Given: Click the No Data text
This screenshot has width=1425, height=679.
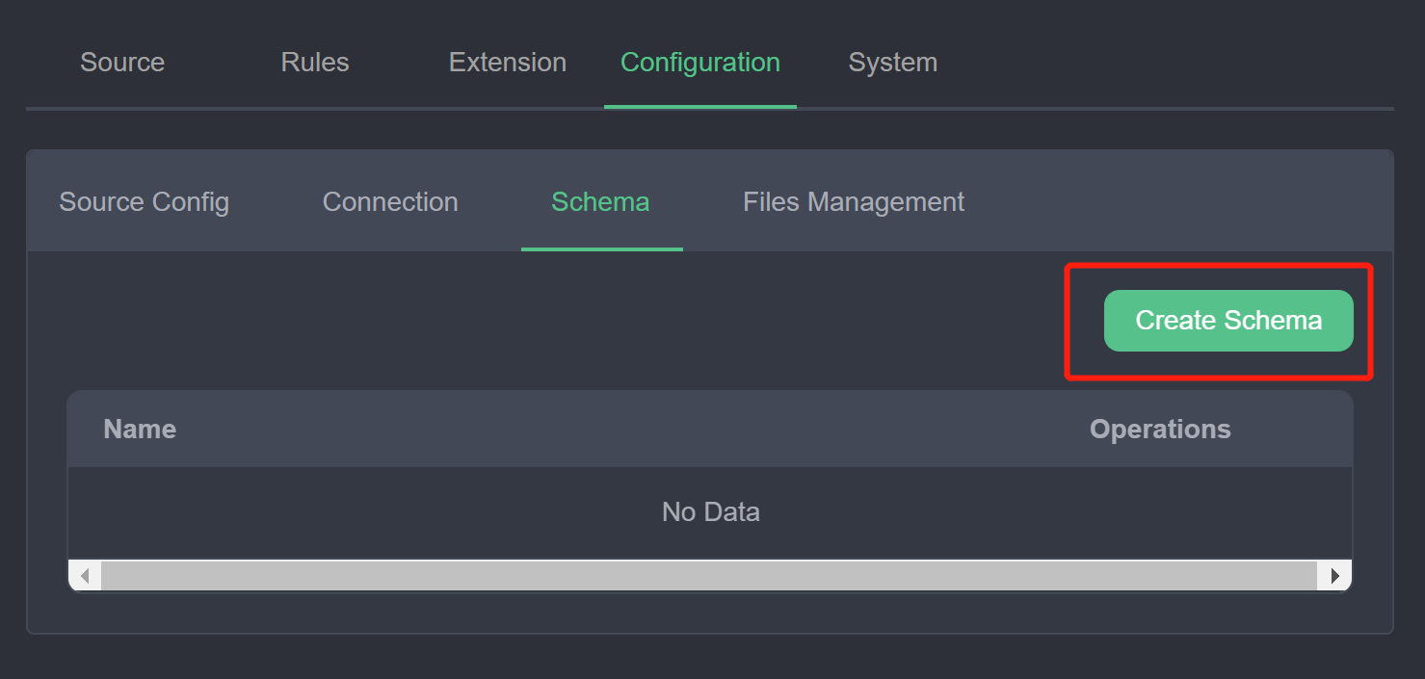Looking at the screenshot, I should coord(711,512).
